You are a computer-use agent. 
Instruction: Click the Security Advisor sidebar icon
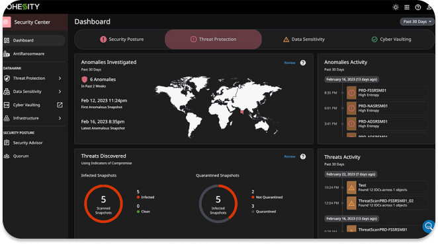7,142
